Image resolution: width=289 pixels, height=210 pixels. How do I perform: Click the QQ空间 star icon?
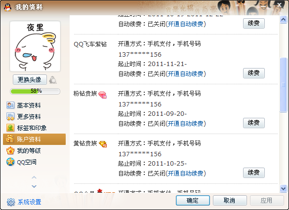tap(10, 162)
